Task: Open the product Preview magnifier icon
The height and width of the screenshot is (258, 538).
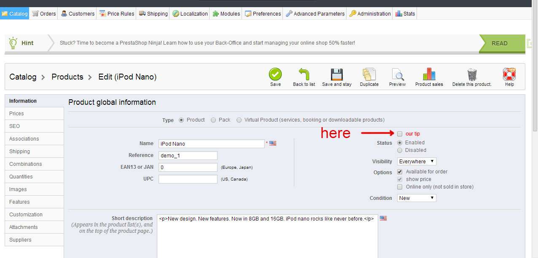Action: [x=398, y=74]
